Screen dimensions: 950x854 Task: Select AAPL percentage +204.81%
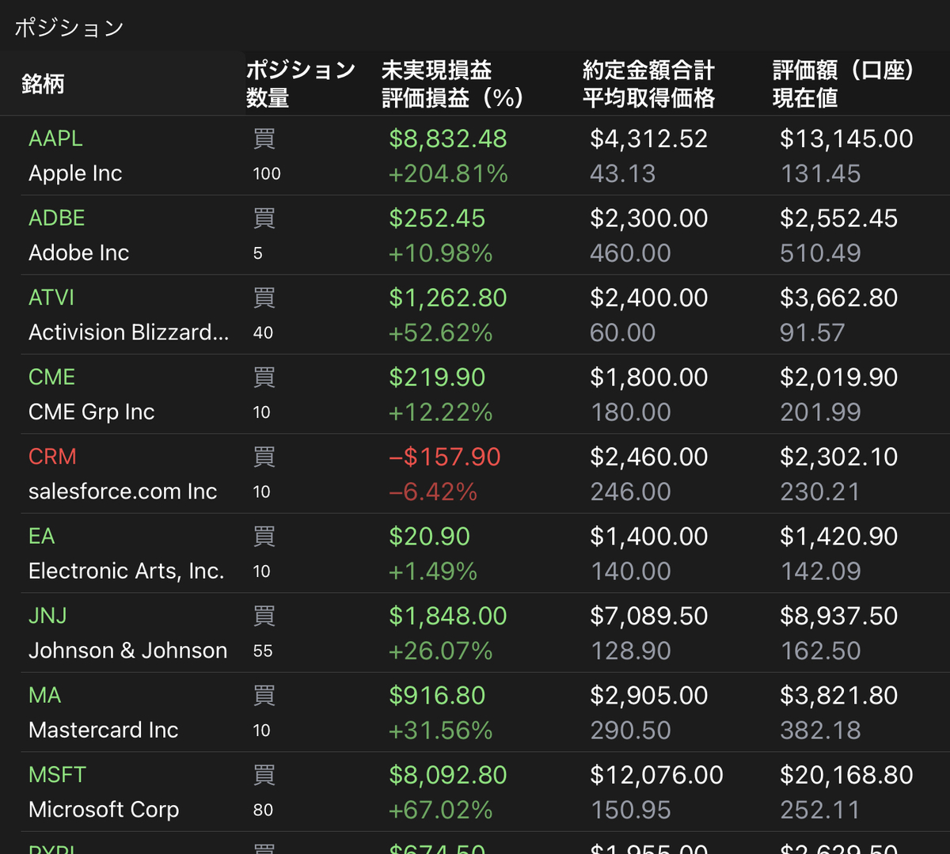click(x=448, y=173)
